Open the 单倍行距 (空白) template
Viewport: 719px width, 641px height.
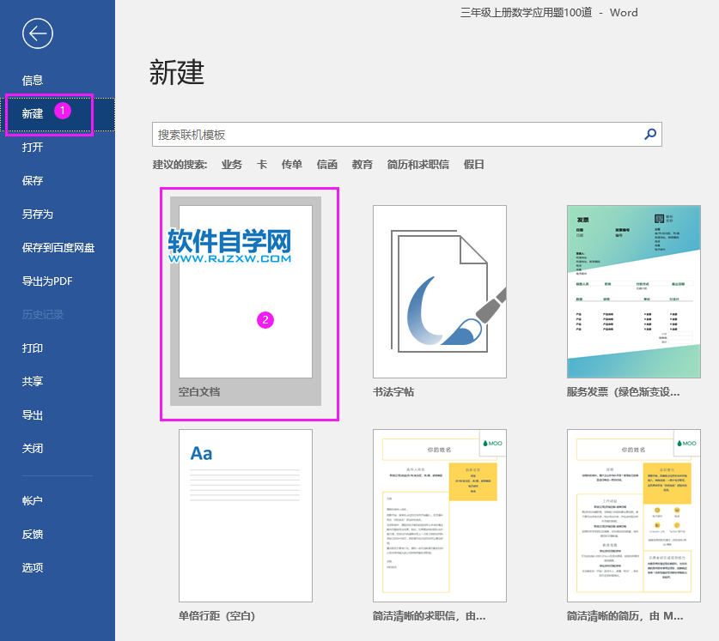(245, 515)
